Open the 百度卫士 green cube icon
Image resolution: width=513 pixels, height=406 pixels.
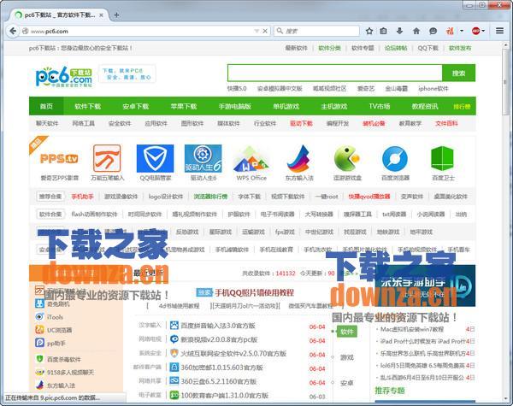[443, 158]
